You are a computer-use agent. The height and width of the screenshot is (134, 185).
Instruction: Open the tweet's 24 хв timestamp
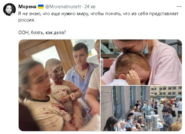click(90, 7)
